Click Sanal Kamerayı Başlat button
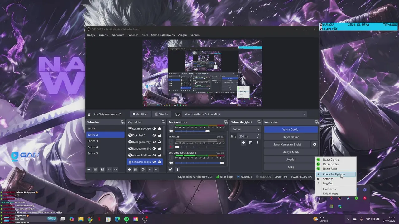This screenshot has width=399, height=224. point(287,144)
